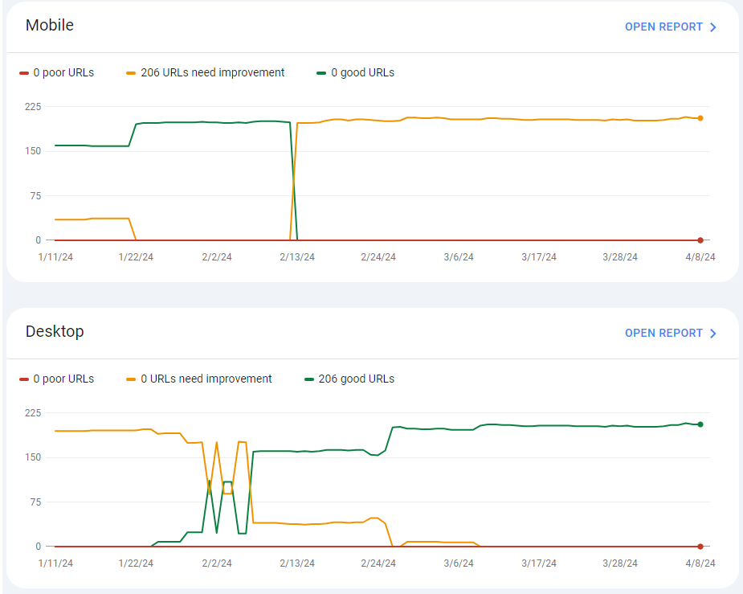The image size is (743, 594).
Task: Select "206 URLs need improvement" legend label
Action: pos(212,72)
